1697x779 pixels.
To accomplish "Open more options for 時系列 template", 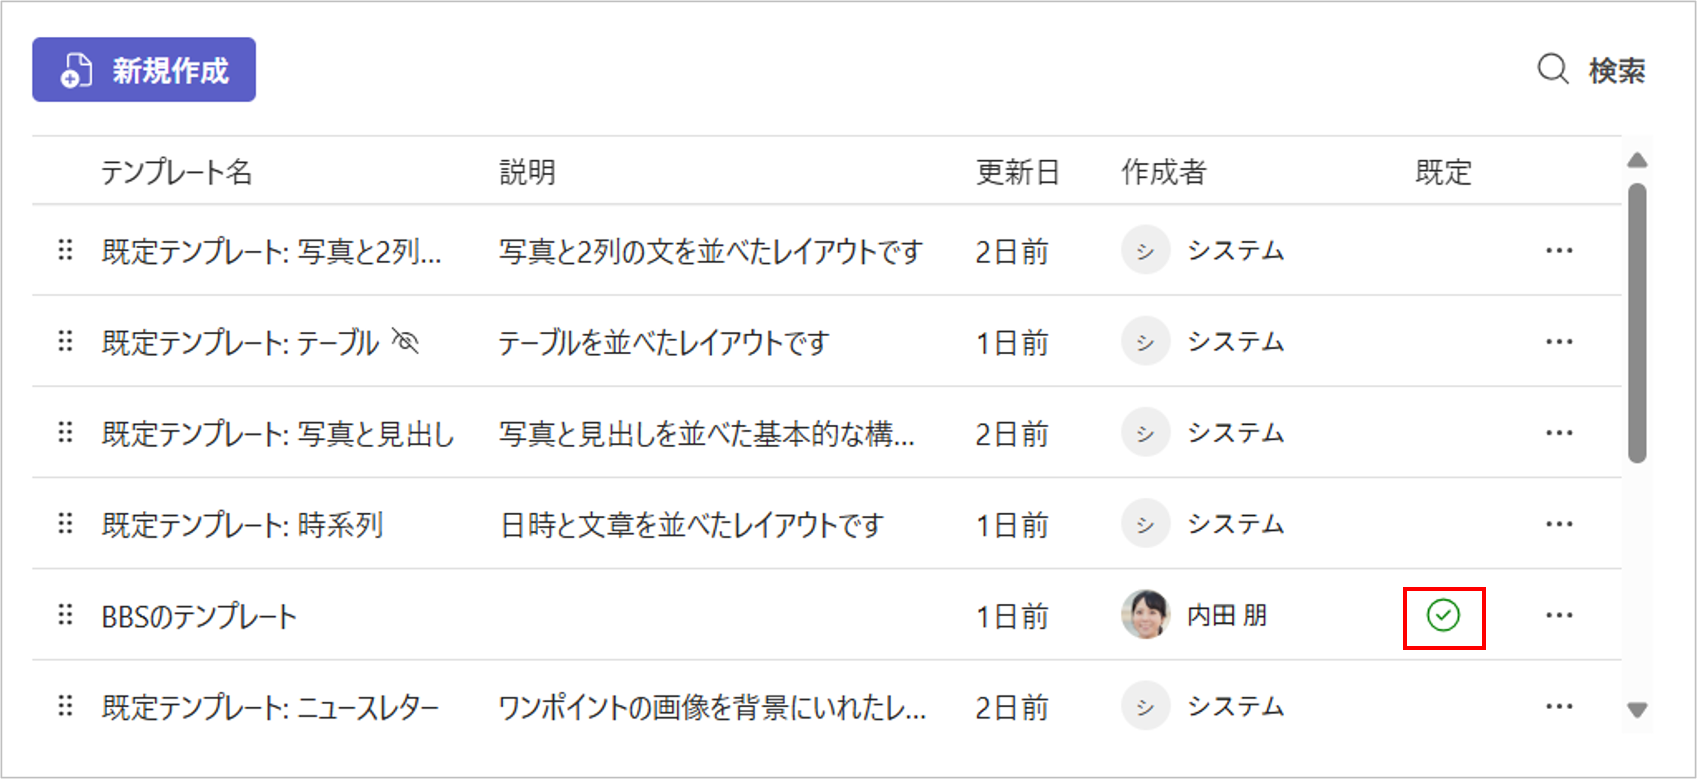I will click(x=1558, y=525).
